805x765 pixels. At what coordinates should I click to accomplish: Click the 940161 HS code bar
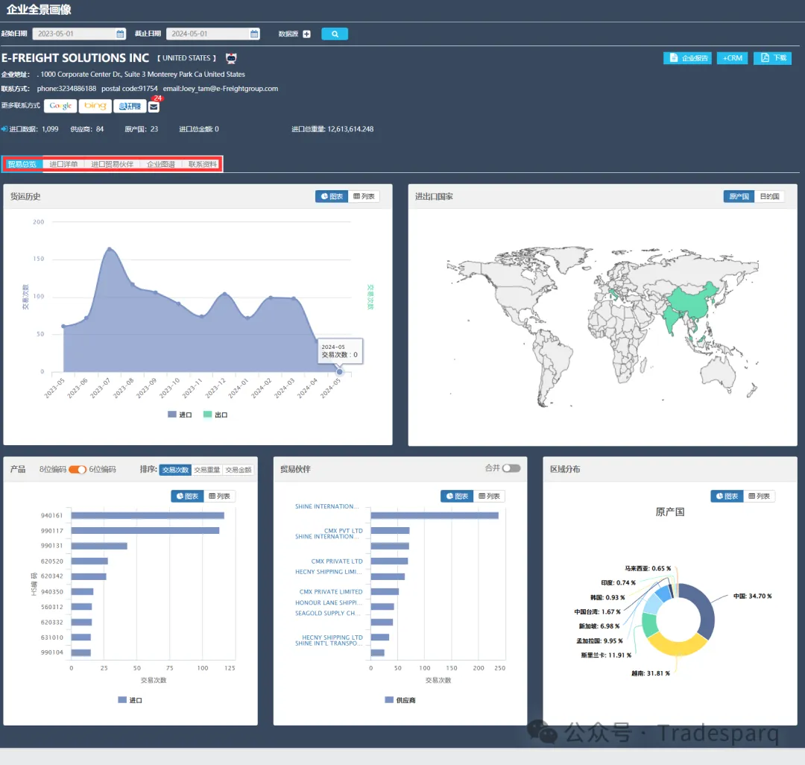[148, 515]
